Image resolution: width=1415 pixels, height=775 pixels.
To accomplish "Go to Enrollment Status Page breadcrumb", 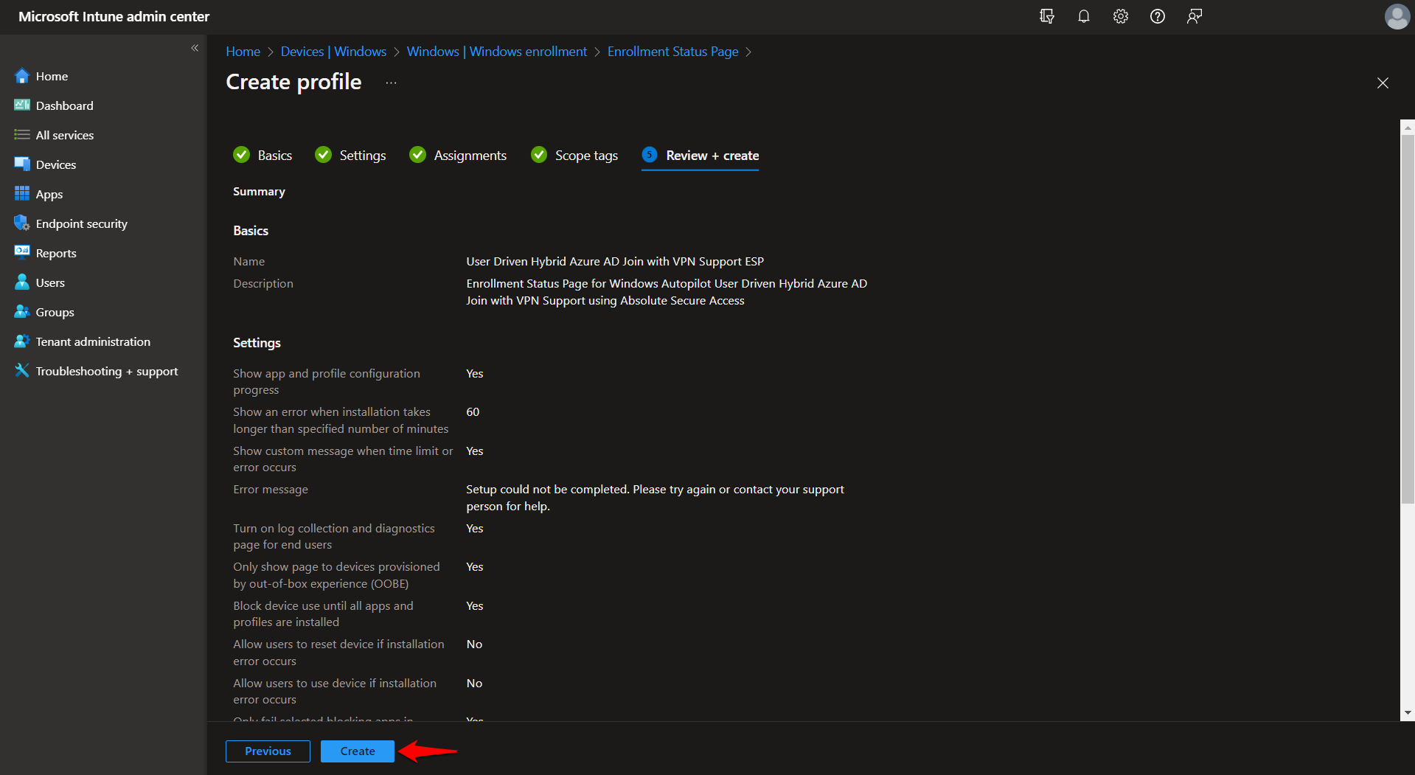I will (x=672, y=51).
